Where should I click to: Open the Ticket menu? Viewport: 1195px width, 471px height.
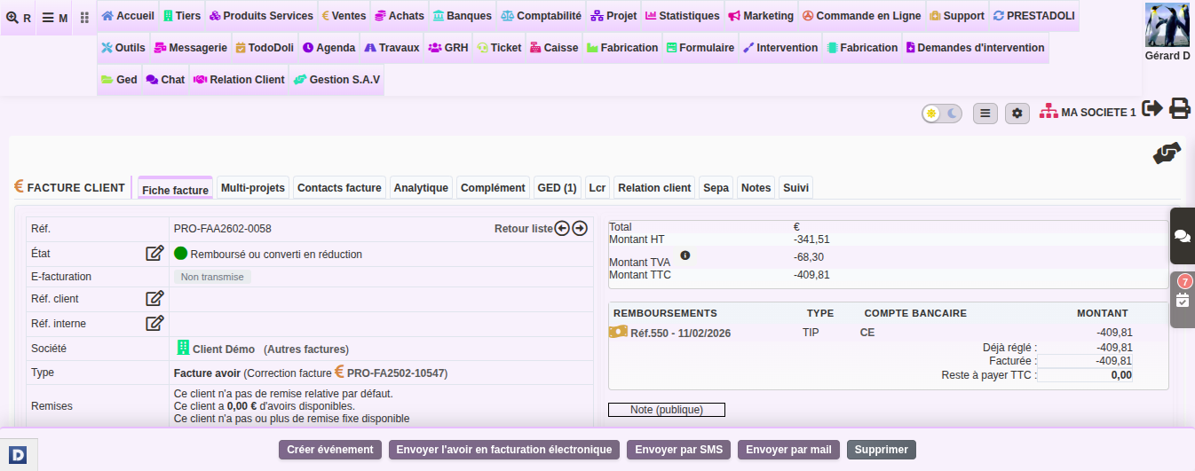[x=500, y=48]
